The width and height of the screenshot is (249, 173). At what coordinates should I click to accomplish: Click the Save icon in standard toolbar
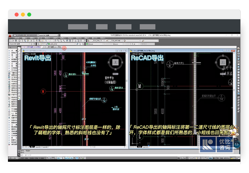tap(16, 41)
